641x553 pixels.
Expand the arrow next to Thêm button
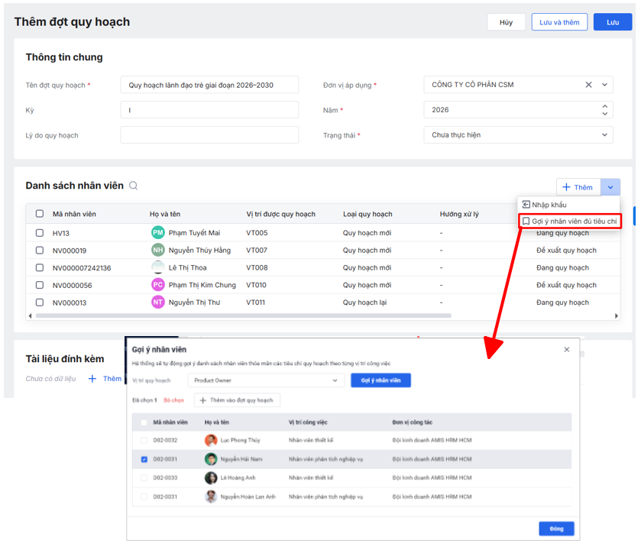click(610, 187)
